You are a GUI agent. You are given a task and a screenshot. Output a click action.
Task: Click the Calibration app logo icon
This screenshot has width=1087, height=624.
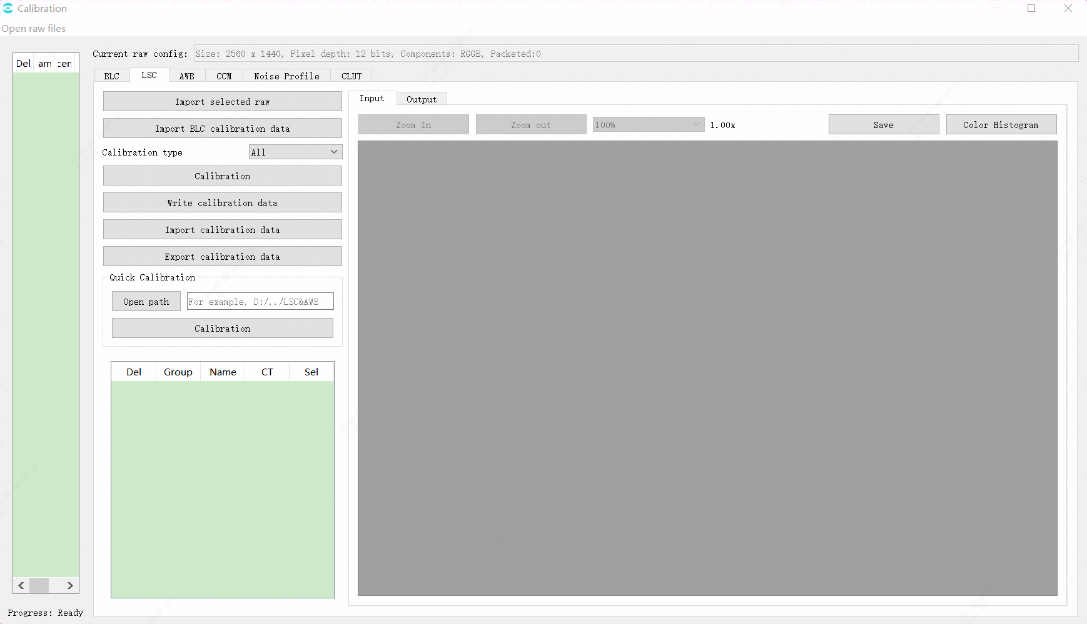[8, 8]
